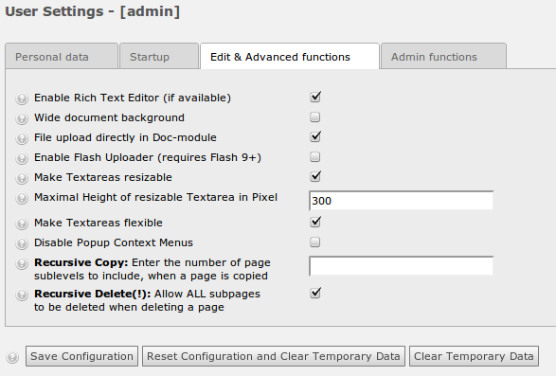
Task: Click Reset Configuration and Clear Temporary Data
Action: coord(274,356)
